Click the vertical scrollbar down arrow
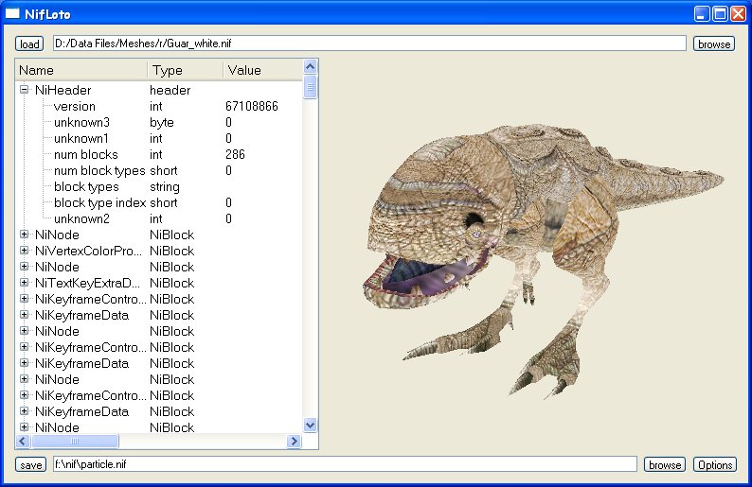 pos(311,426)
